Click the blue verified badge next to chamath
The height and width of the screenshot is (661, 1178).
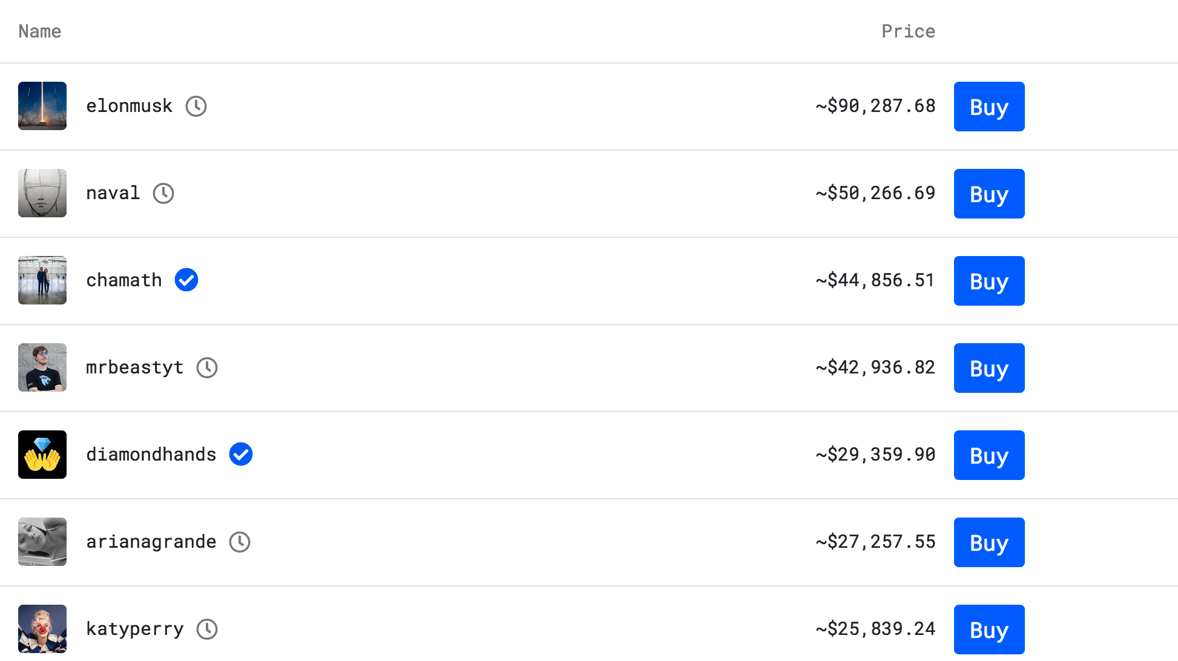pos(186,280)
